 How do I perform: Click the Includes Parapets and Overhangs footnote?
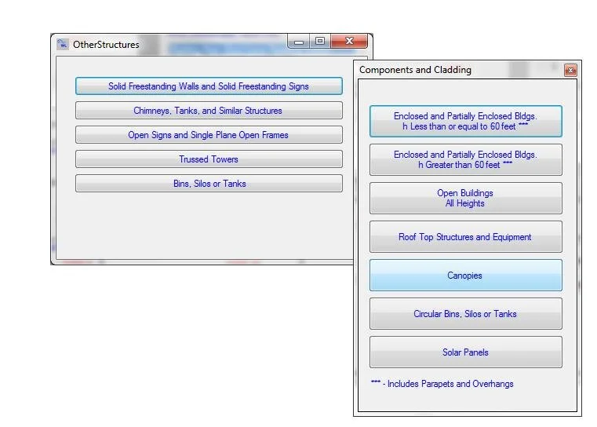click(x=442, y=384)
